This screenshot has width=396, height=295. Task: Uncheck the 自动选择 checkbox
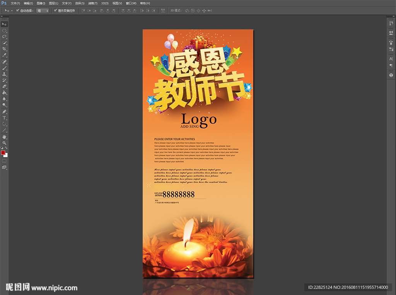[17, 10]
